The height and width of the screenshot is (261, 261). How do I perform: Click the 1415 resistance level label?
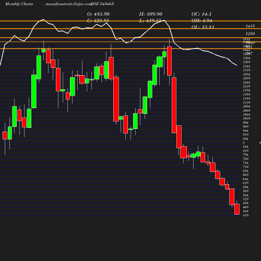(250, 26)
